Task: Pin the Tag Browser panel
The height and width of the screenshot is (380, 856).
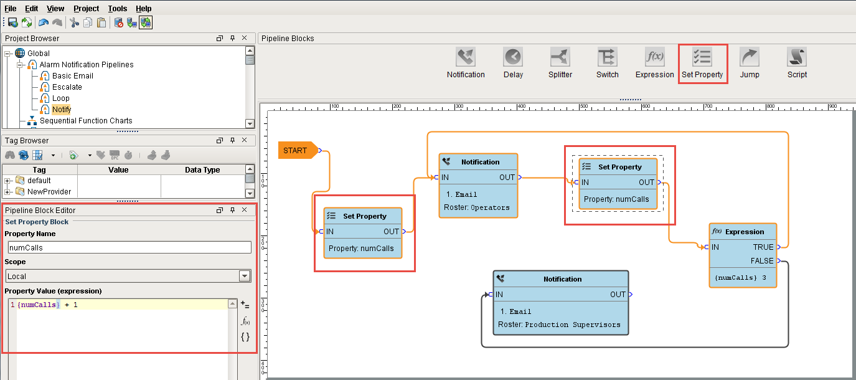Action: 233,140
